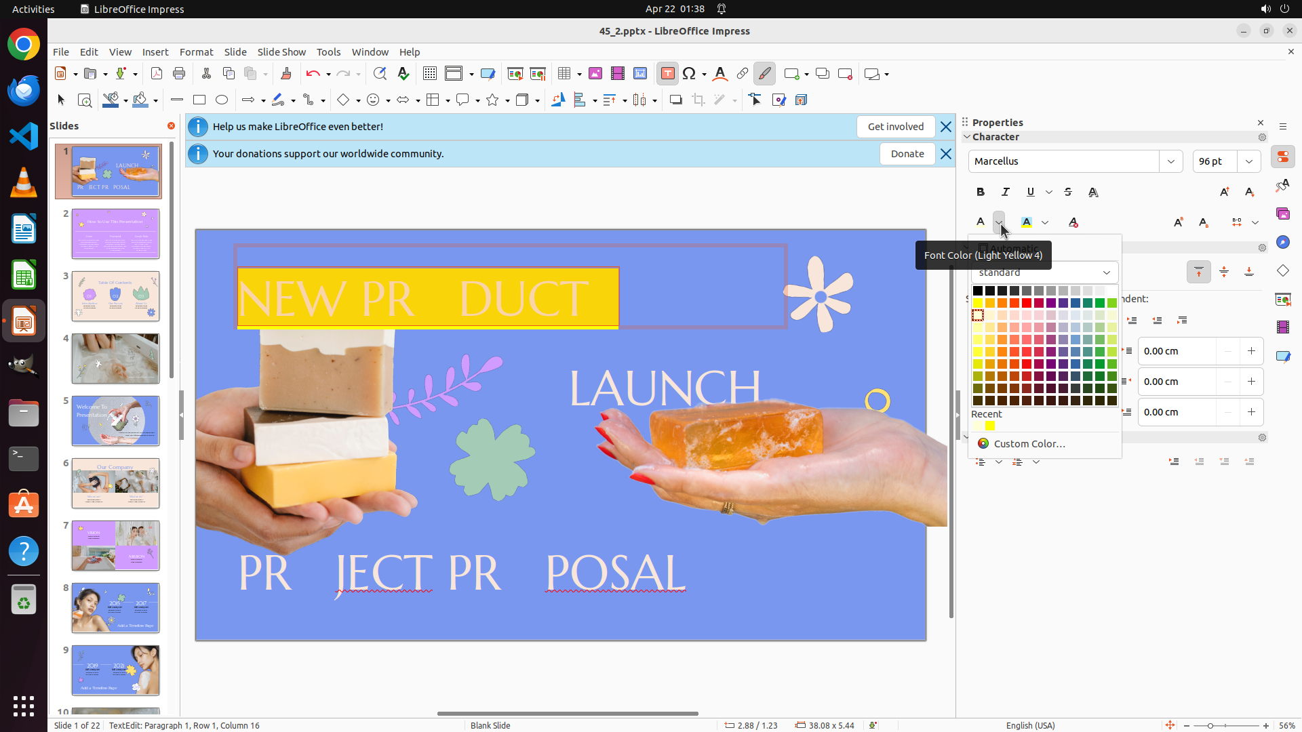Open the Slide Show menu
This screenshot has width=1302, height=732.
pos(281,52)
